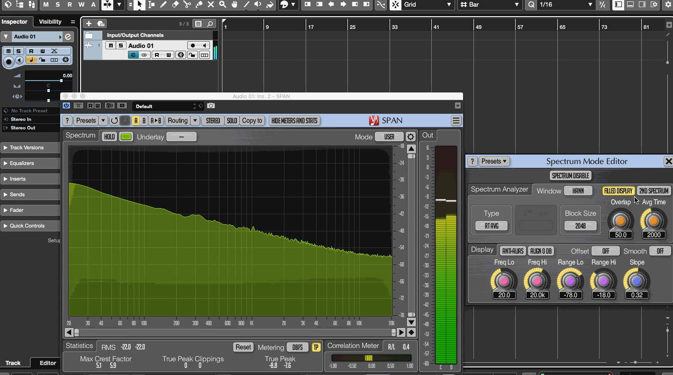Open the Routing dropdown arrow in SPAN
673x375 pixels.
tap(195, 120)
